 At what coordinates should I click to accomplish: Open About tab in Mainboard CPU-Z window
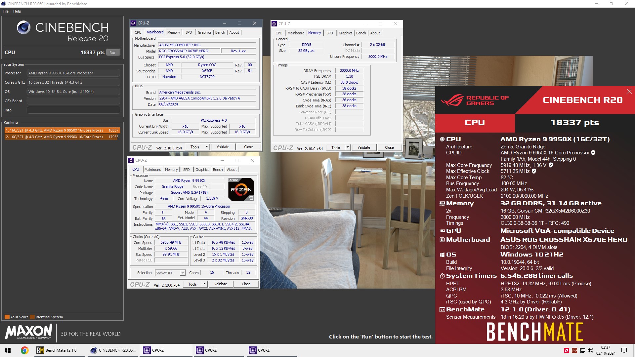click(234, 32)
